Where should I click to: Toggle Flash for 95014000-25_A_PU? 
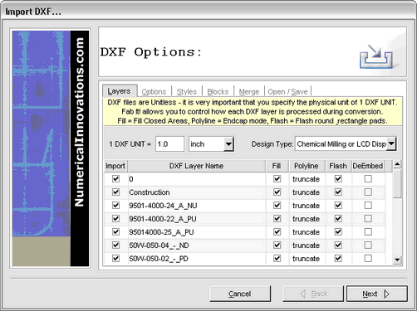(x=338, y=232)
